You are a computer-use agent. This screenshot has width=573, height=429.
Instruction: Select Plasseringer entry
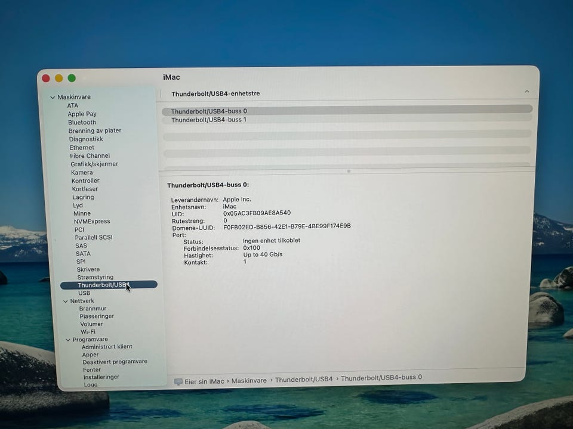[97, 316]
